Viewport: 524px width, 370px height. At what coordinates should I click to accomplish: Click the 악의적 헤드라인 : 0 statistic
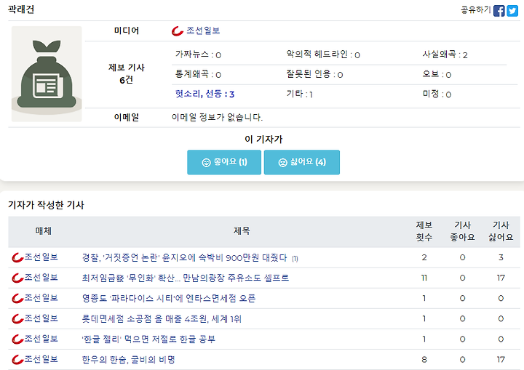click(323, 55)
